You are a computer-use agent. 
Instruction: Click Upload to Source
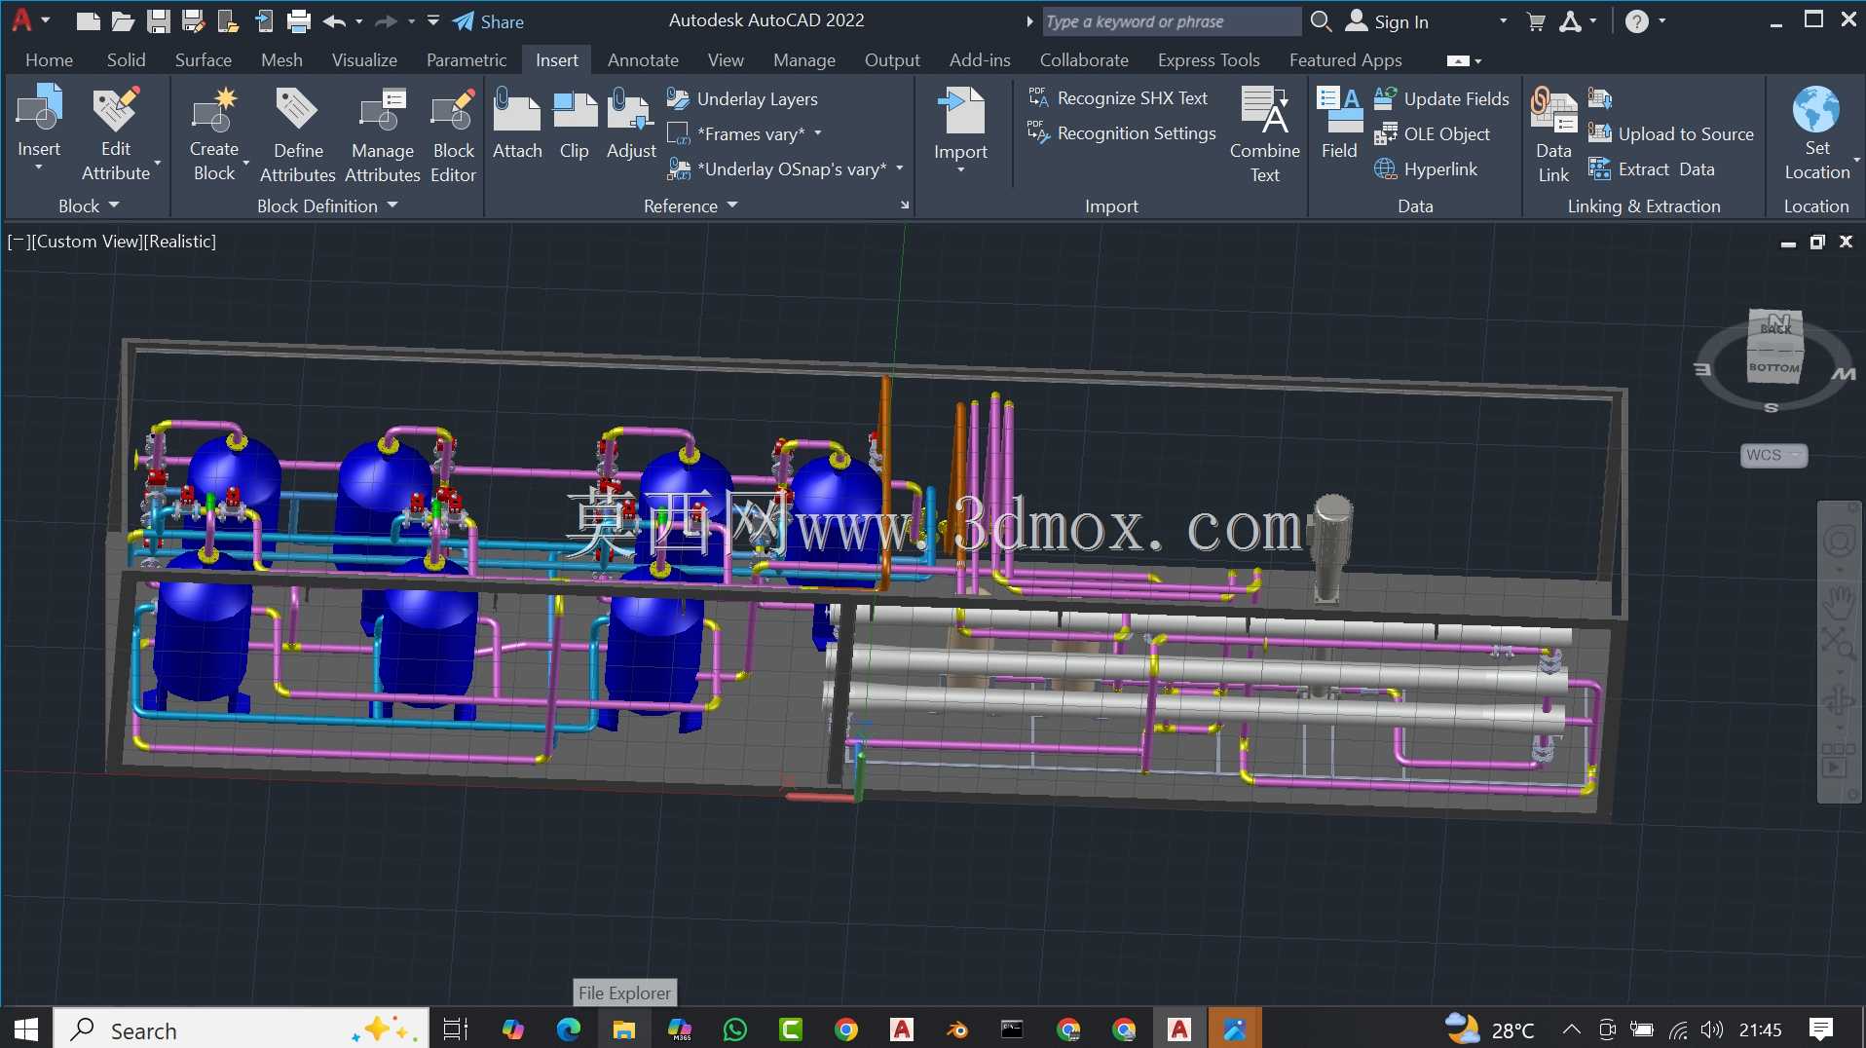coord(1671,133)
